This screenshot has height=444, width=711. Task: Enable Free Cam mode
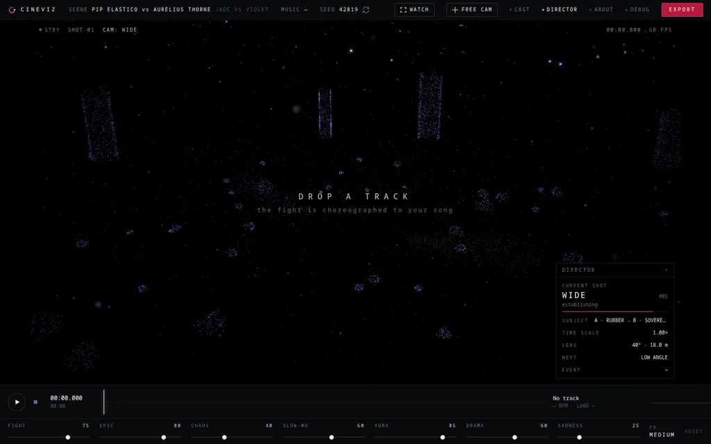(x=471, y=10)
